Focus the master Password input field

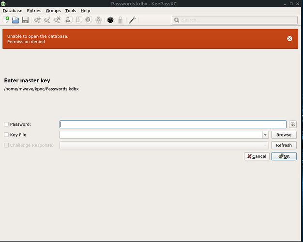pos(173,124)
